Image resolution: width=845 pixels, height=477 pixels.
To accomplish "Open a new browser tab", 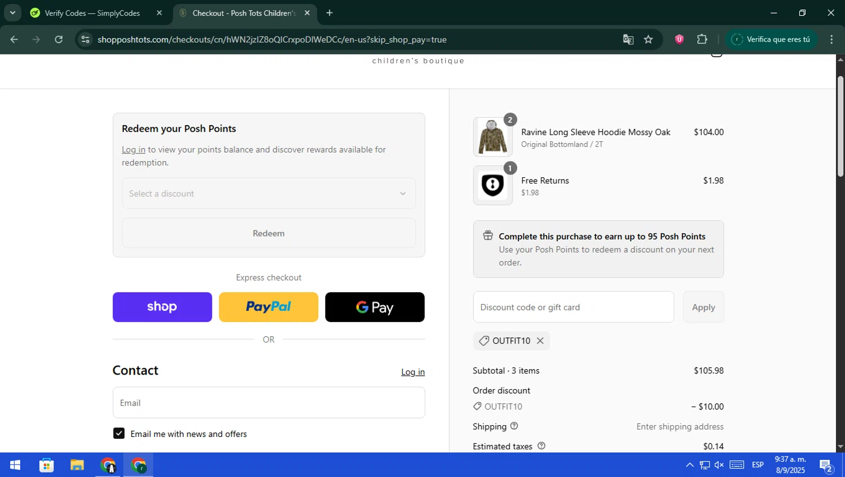I will [330, 13].
